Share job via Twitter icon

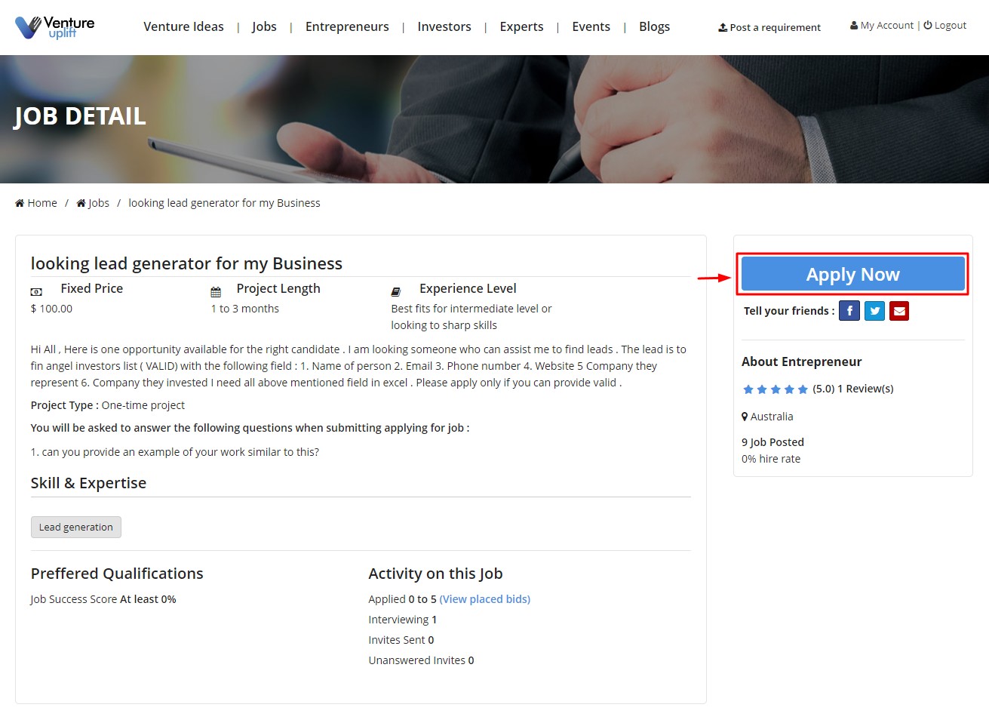(x=874, y=311)
